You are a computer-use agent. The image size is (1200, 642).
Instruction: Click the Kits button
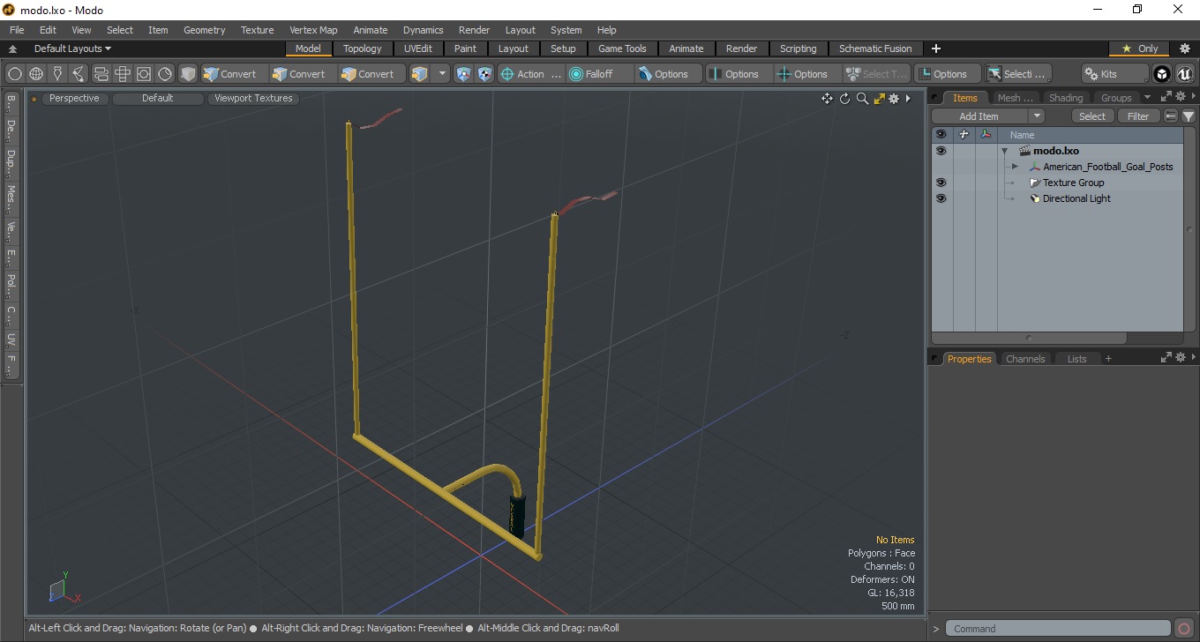point(1114,74)
